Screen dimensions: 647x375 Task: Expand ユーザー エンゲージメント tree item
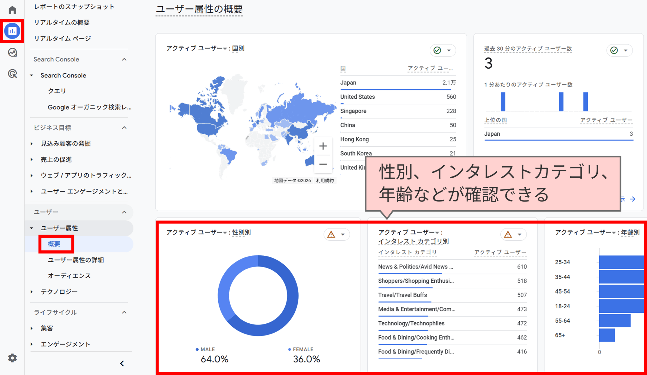coord(32,191)
